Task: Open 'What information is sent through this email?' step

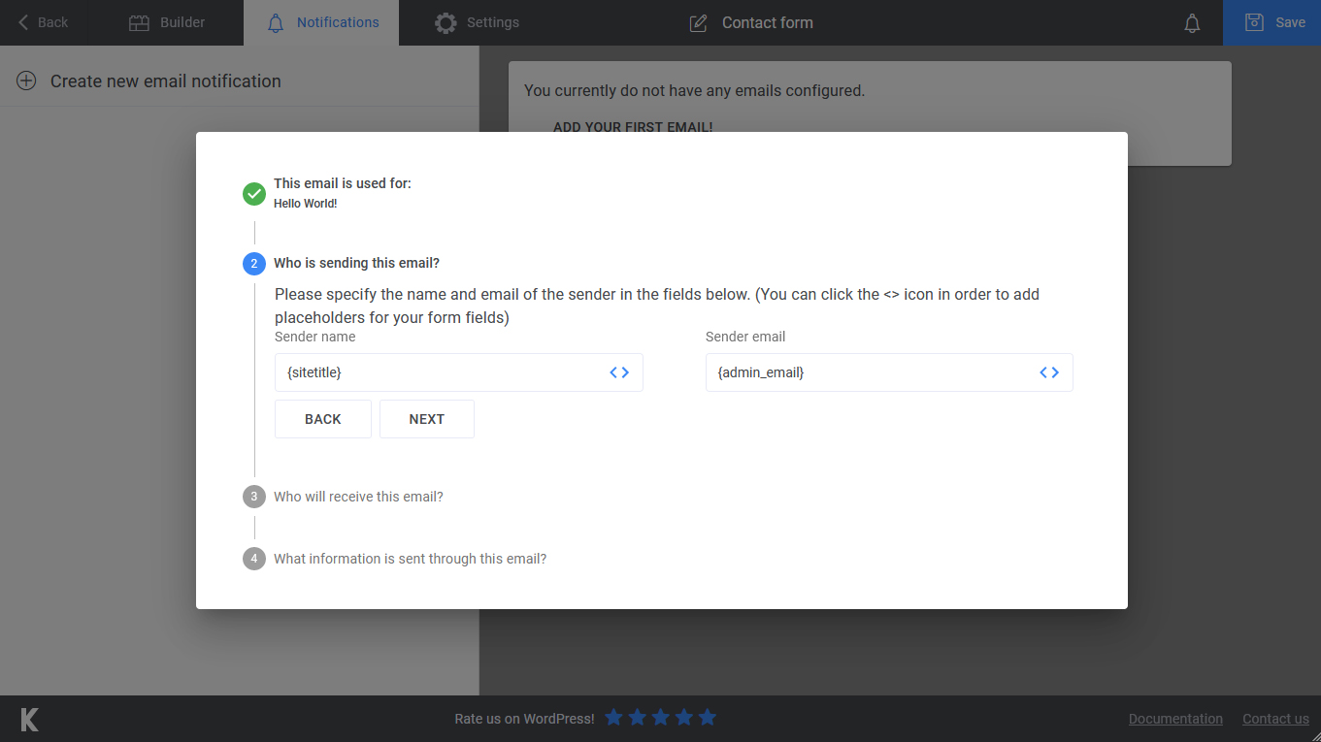Action: 411,559
